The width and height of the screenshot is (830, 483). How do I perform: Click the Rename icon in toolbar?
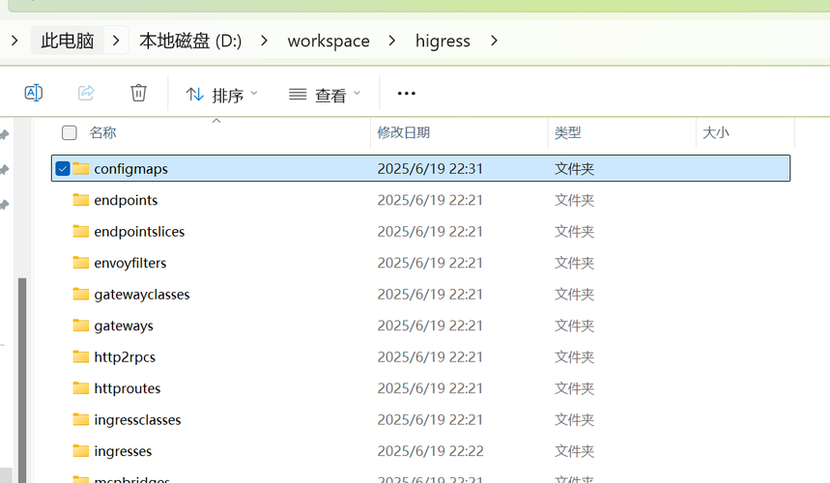coord(34,93)
